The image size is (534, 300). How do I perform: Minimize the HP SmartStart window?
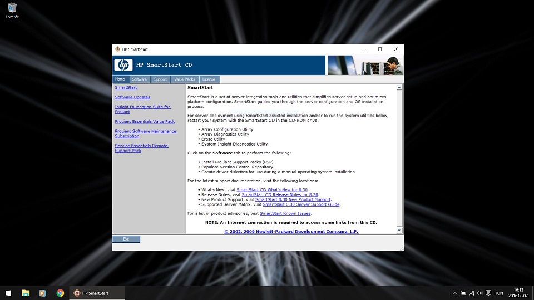(364, 49)
